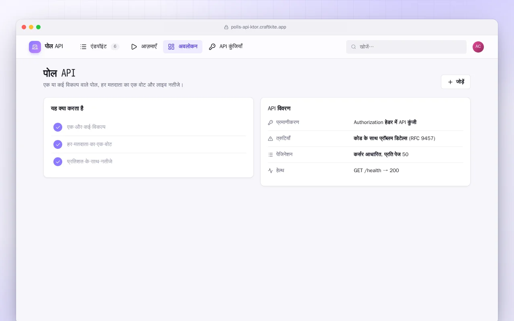Click the API कुंजियाँ key icon
Image resolution: width=514 pixels, height=321 pixels.
[212, 47]
